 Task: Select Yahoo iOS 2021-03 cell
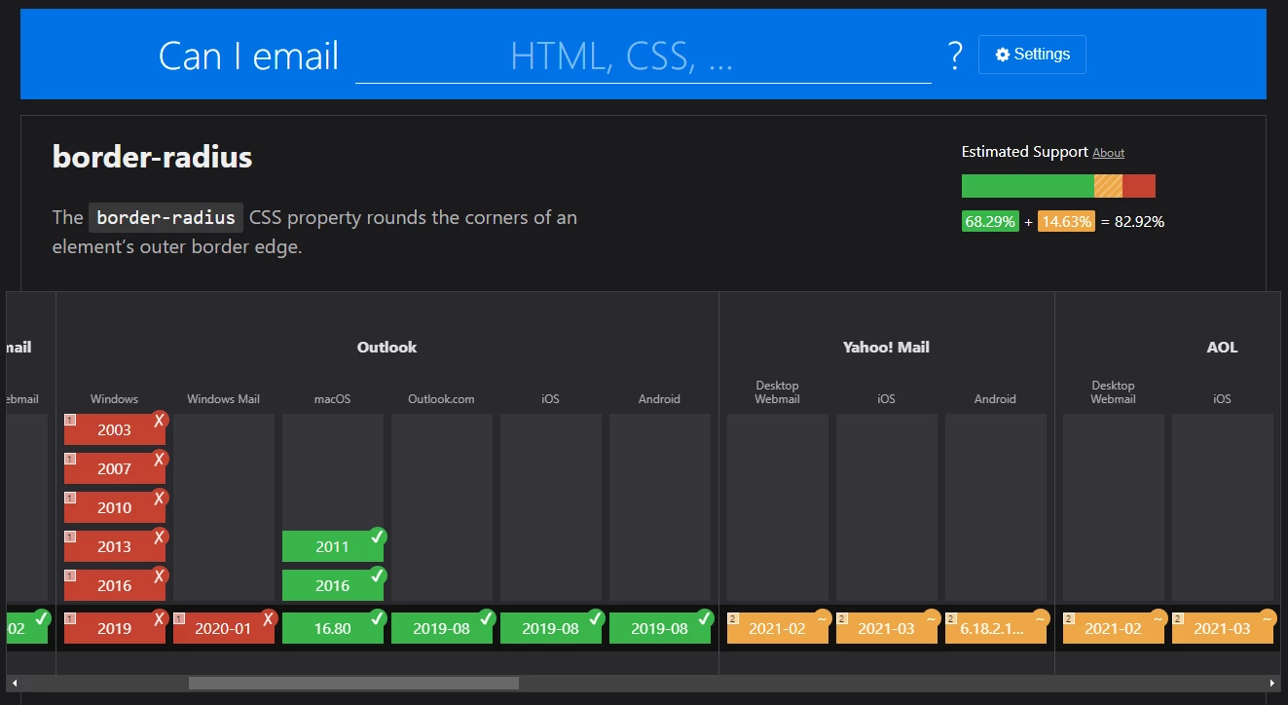pos(887,628)
